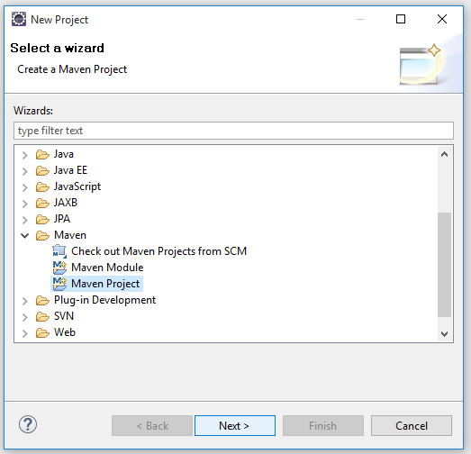This screenshot has width=471, height=454.
Task: Expand the Java category
Action: tap(25, 155)
